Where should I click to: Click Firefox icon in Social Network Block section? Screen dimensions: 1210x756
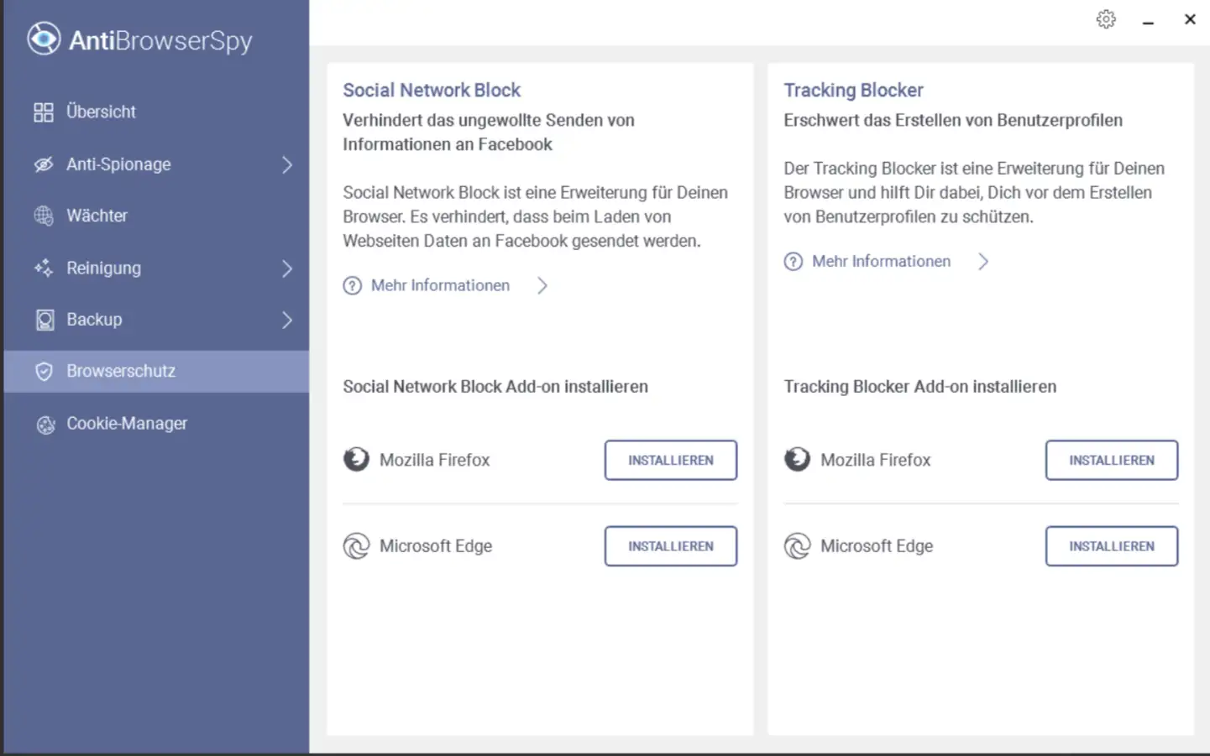[x=356, y=460]
